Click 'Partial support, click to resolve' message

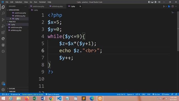click(33, 95)
